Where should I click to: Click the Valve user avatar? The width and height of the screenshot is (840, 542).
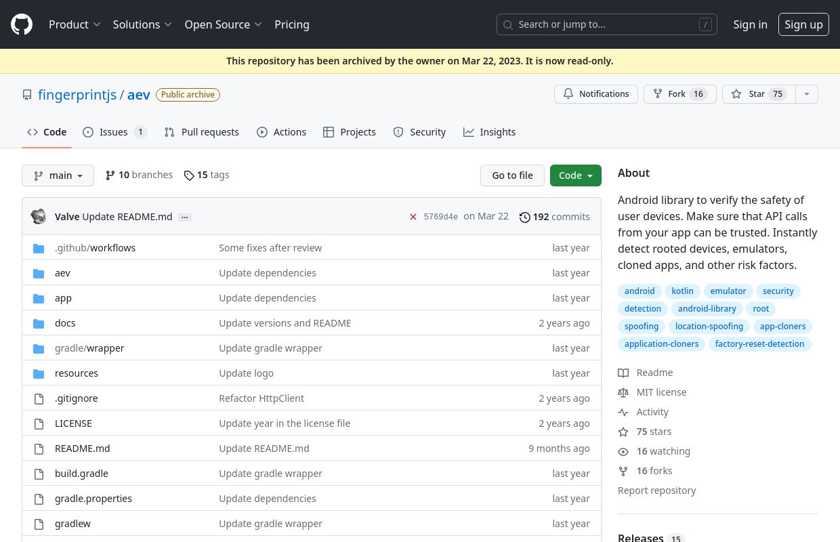pyautogui.click(x=39, y=217)
